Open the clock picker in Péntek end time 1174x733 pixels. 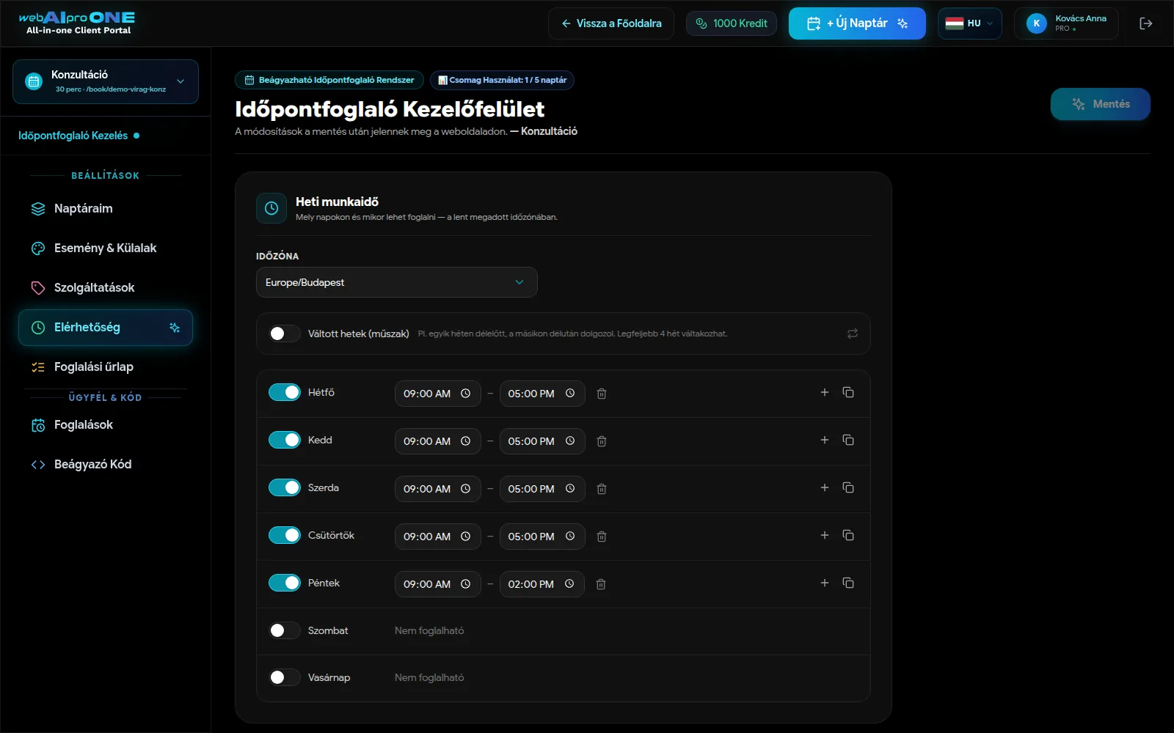569,584
